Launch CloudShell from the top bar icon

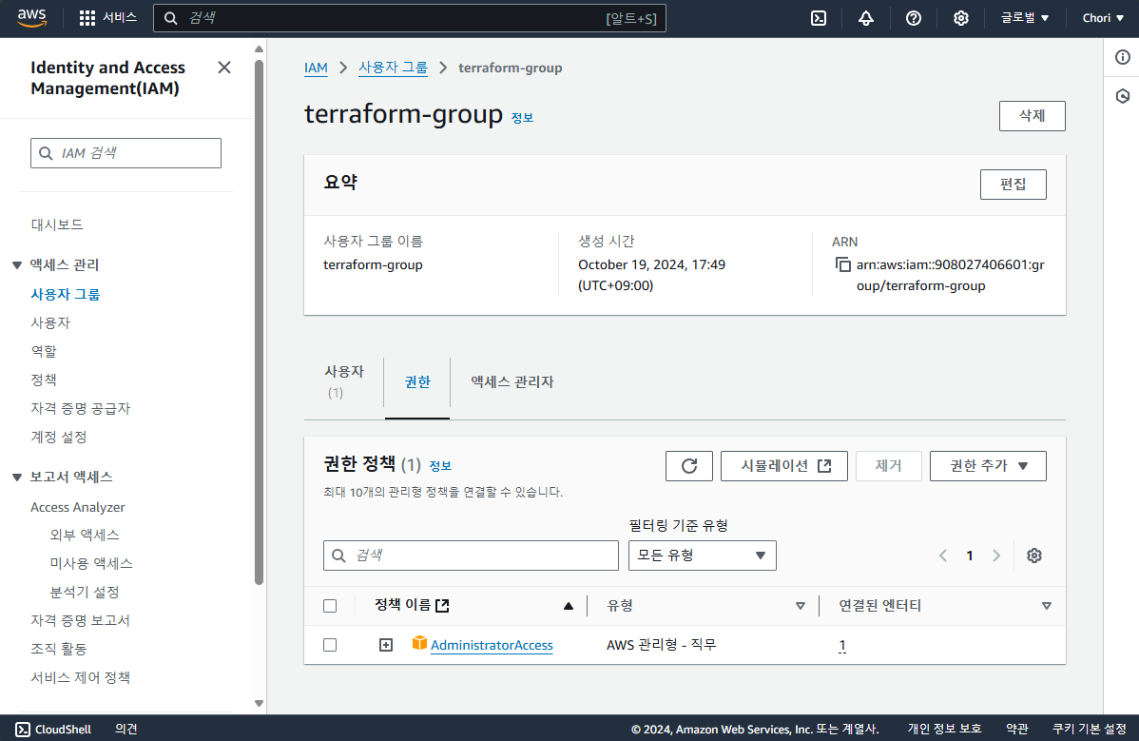pos(819,18)
